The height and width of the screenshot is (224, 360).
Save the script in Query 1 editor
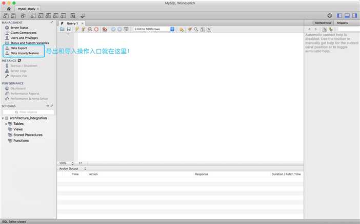[x=69, y=29]
